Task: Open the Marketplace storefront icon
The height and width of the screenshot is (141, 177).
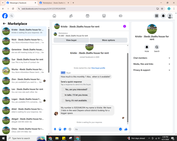Action: click(x=104, y=16)
